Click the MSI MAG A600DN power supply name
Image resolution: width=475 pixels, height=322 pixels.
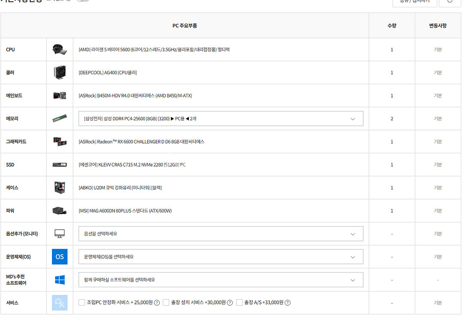(125, 211)
